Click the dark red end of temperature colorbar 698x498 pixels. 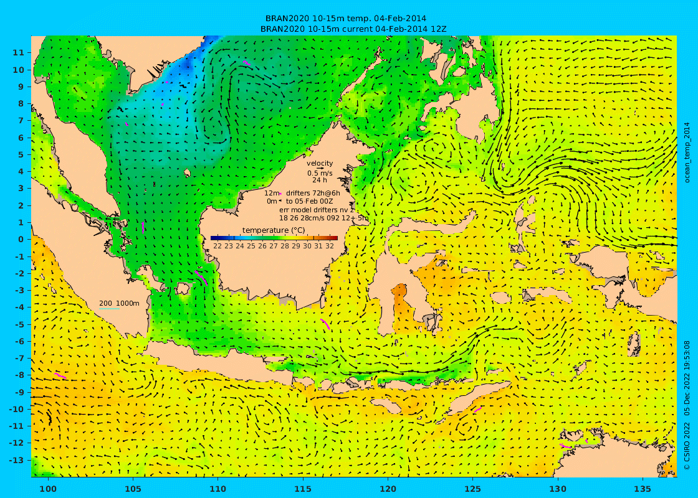tap(334, 238)
